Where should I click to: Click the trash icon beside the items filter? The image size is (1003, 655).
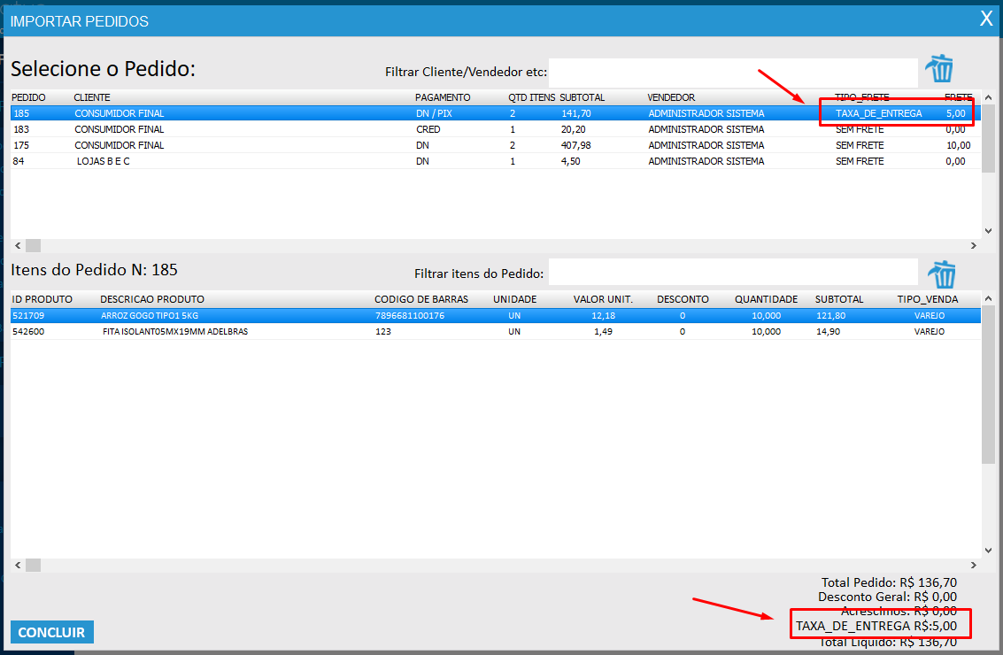click(x=939, y=274)
